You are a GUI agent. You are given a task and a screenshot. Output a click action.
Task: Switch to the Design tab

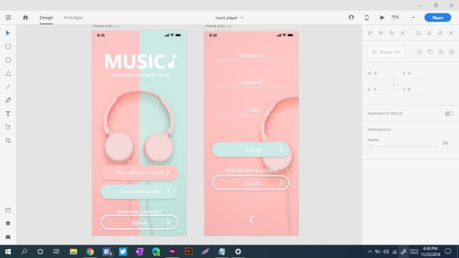(47, 18)
